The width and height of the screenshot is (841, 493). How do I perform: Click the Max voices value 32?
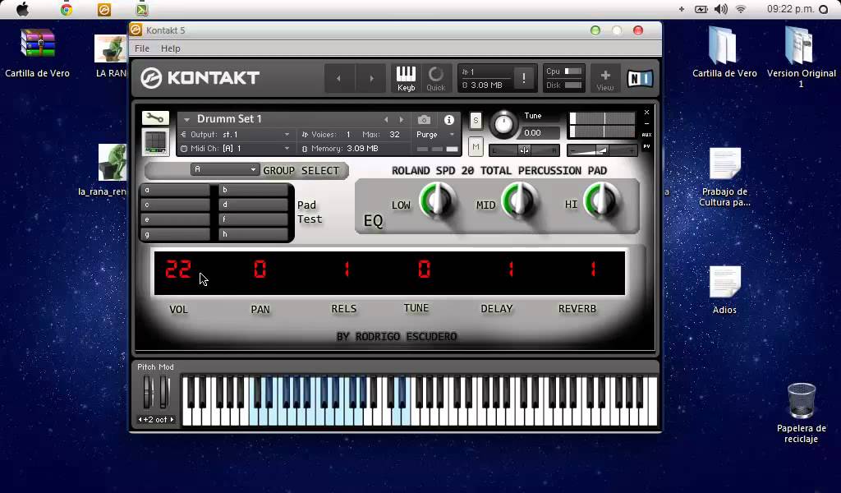[x=395, y=135]
